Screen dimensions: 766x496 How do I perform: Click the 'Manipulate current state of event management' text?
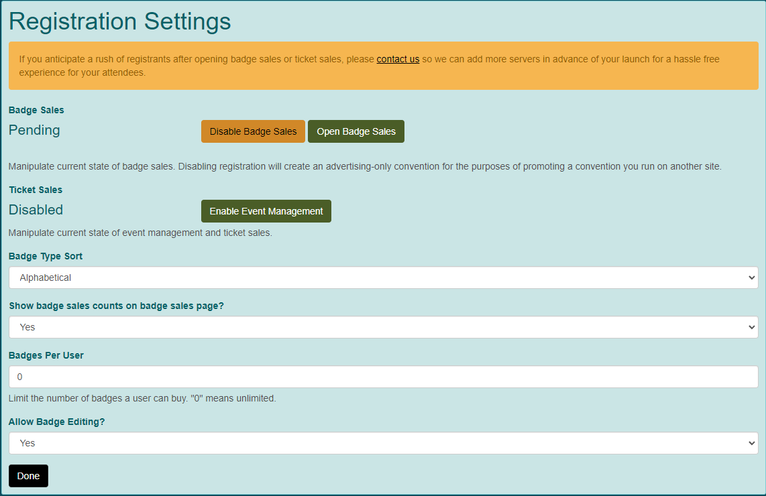point(140,233)
